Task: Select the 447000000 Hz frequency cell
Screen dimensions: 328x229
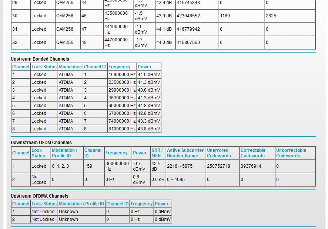Action: pyautogui.click(x=116, y=42)
